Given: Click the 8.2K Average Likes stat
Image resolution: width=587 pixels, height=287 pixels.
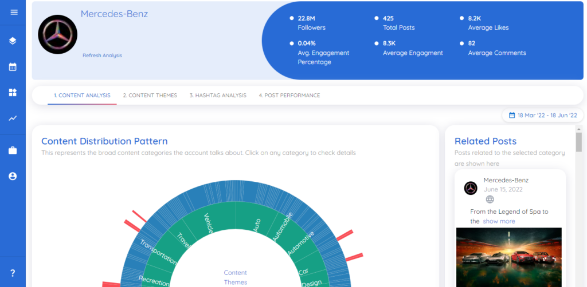Looking at the screenshot, I should point(488,23).
